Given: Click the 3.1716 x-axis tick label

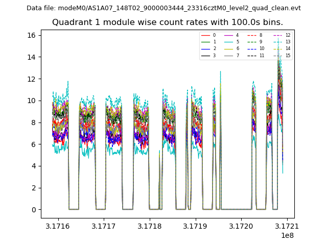Looking at the screenshot, I should 58,226.
